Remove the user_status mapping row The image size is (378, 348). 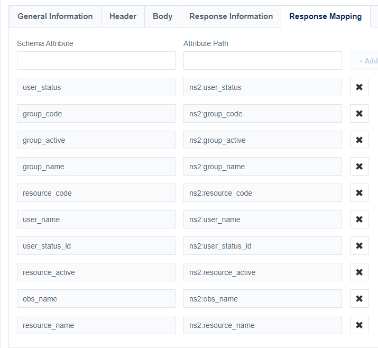point(359,87)
